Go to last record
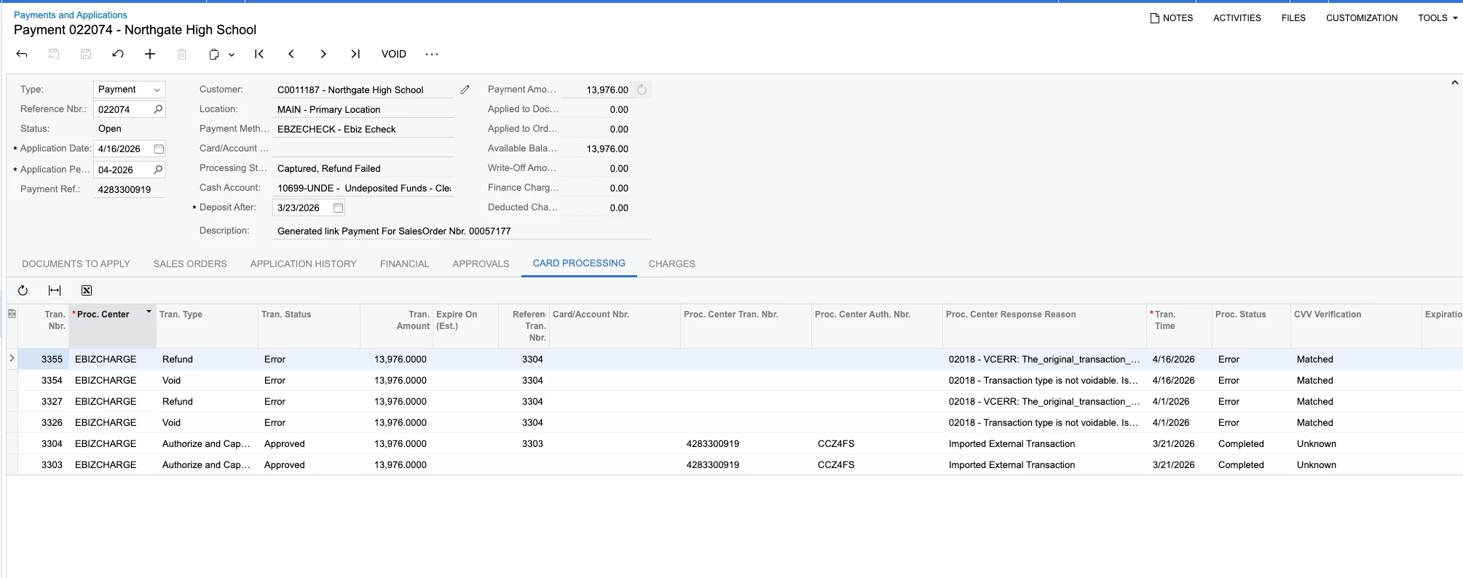Viewport: 1463px width, 578px height. (355, 54)
